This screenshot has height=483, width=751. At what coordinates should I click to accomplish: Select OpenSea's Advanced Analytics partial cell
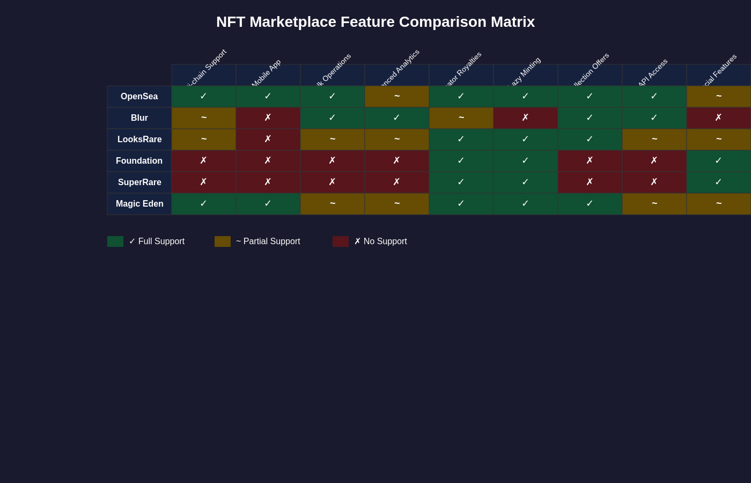(x=397, y=97)
